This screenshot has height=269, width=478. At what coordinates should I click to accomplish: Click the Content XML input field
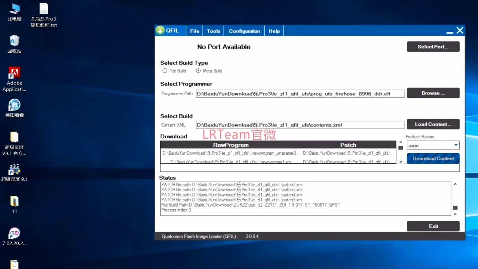[300, 125]
